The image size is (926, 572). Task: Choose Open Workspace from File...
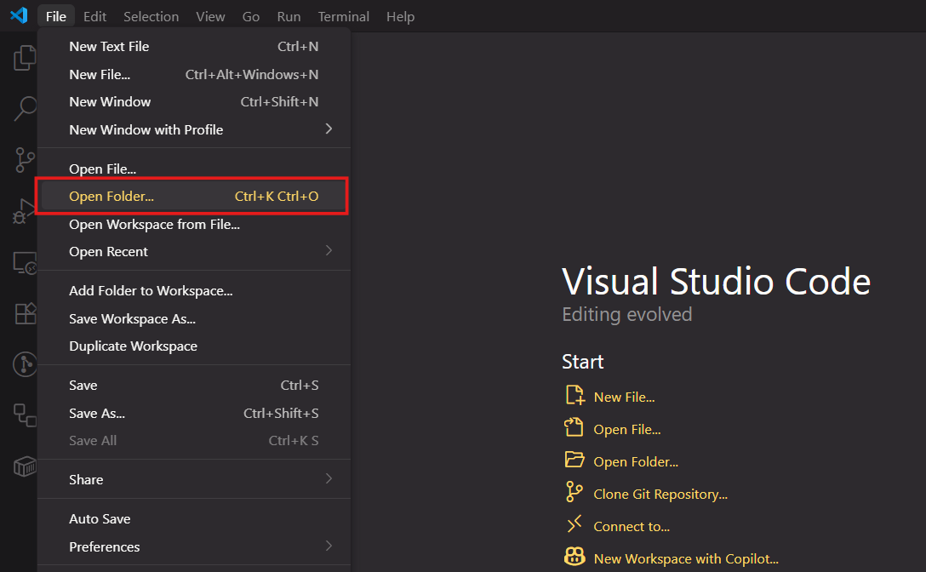[194, 225]
